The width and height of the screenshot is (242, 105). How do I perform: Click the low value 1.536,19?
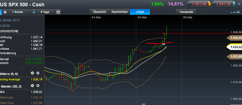[x=37, y=45]
